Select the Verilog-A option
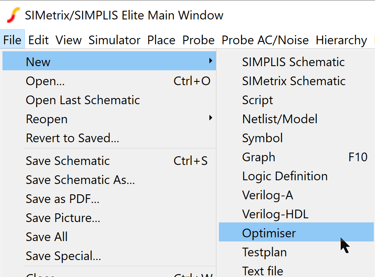 pyautogui.click(x=267, y=195)
